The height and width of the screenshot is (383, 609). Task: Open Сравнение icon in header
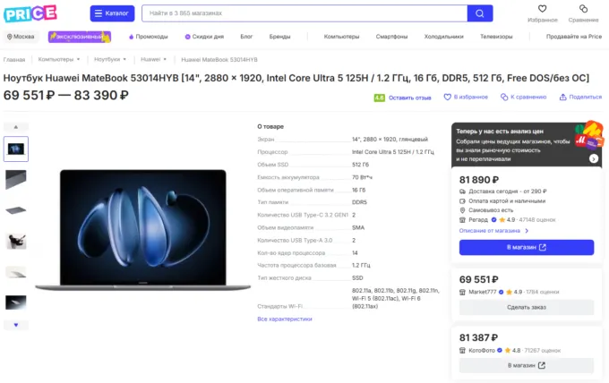(583, 9)
